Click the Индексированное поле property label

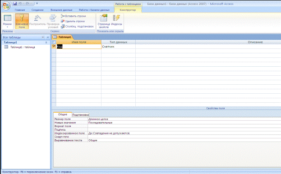click(69, 133)
